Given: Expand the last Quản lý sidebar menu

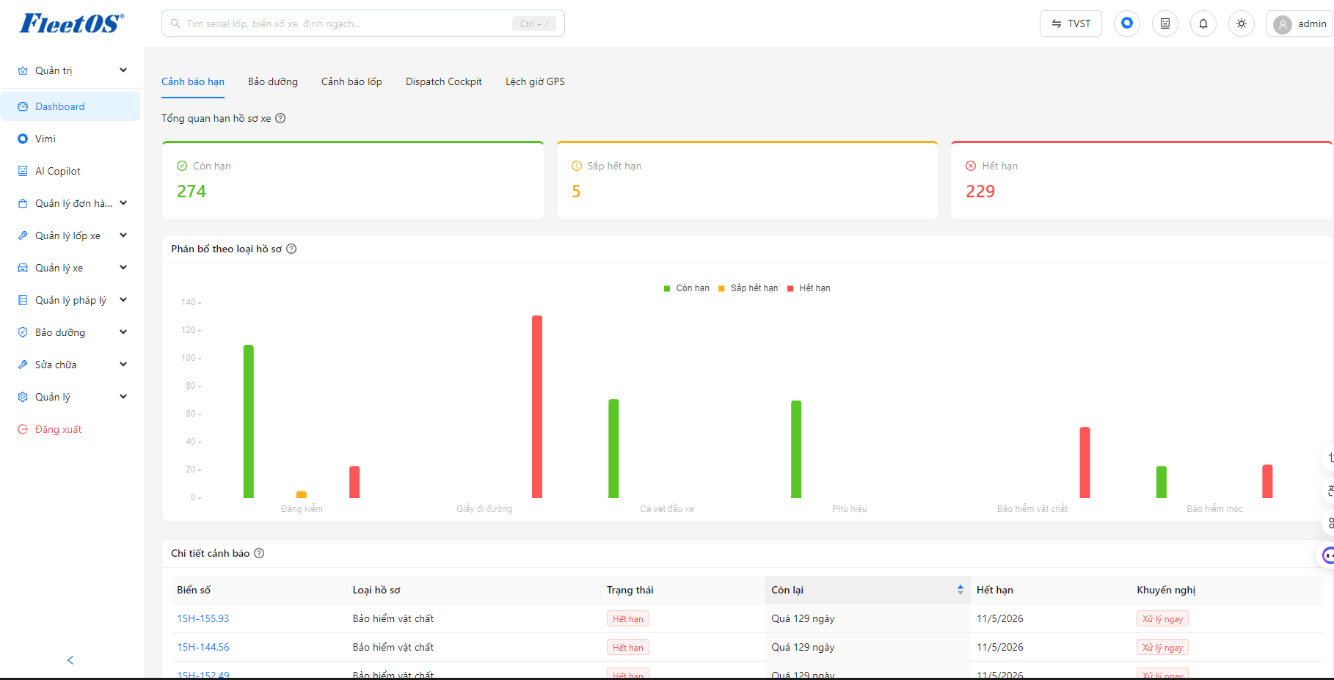Looking at the screenshot, I should coord(70,397).
